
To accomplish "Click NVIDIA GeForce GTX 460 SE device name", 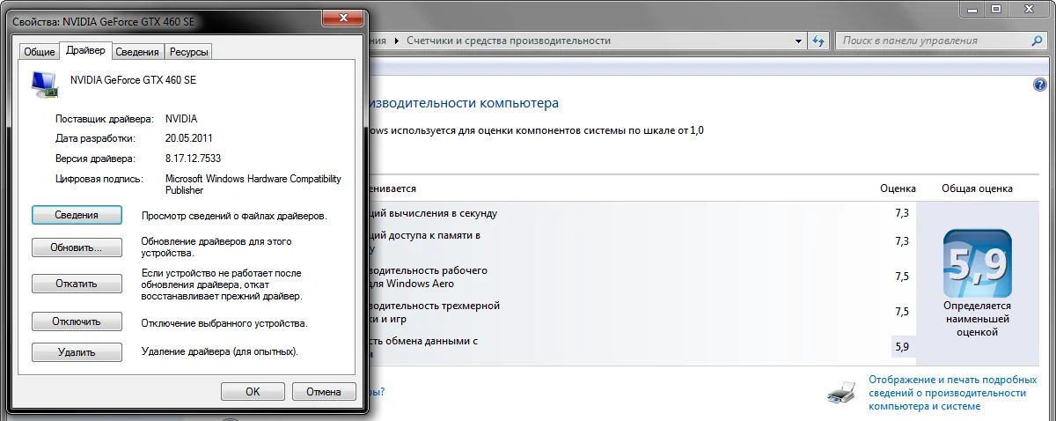I will [133, 79].
